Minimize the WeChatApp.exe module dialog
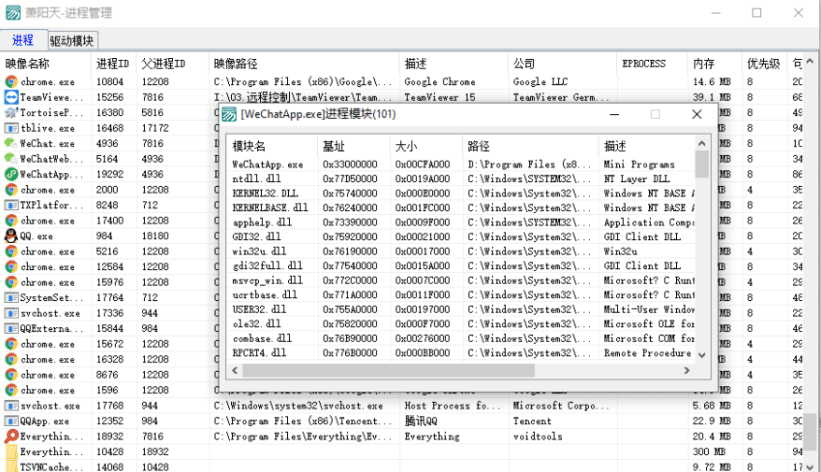 click(x=614, y=114)
